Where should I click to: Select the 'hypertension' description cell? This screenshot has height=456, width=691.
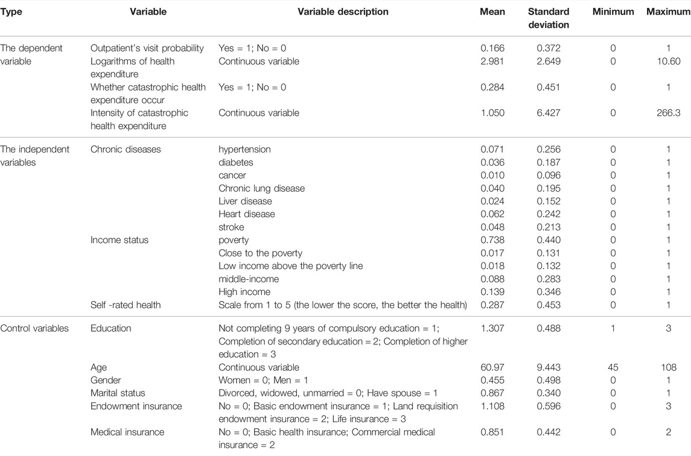pyautogui.click(x=244, y=150)
